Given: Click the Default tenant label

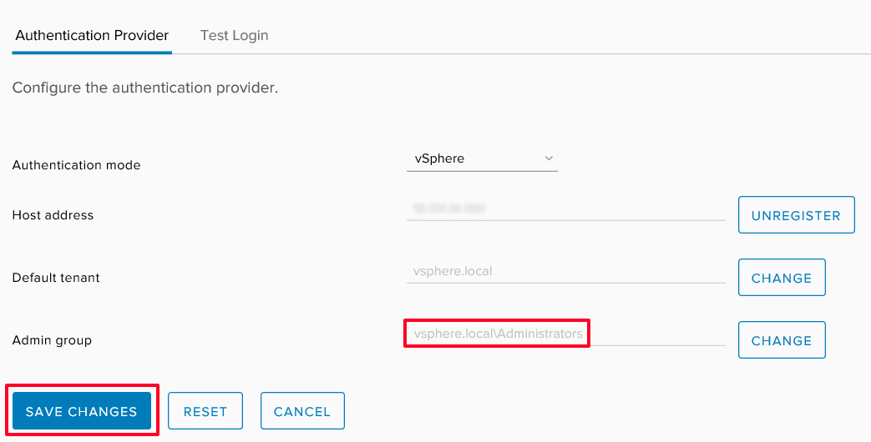Looking at the screenshot, I should click(56, 277).
